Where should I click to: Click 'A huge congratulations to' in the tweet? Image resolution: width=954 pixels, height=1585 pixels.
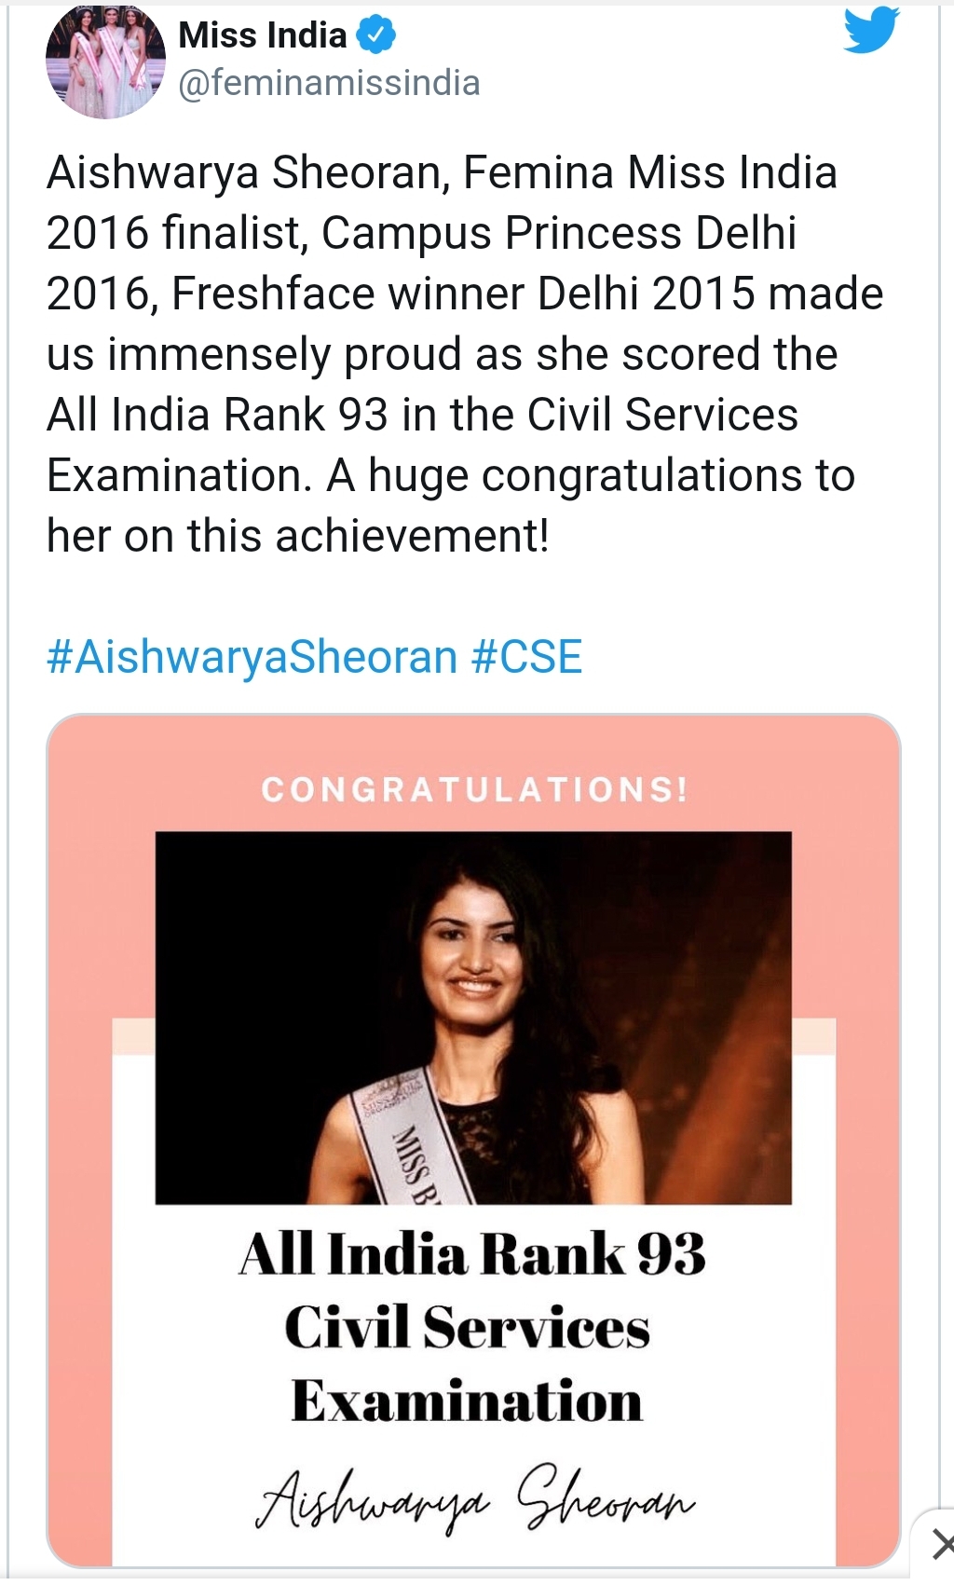point(591,475)
